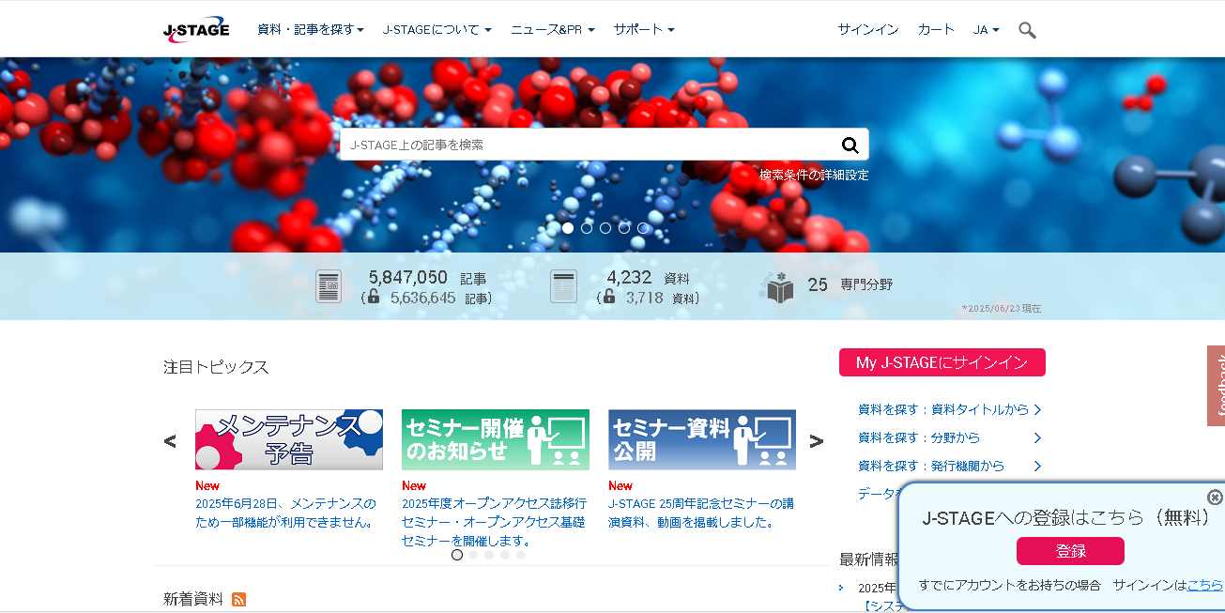The width and height of the screenshot is (1225, 613).
Task: Select the fifth hero banner slide dot
Action: 643,228
